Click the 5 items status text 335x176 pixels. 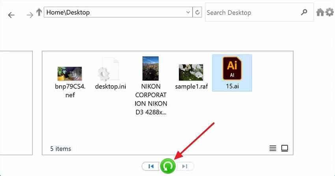tap(60, 149)
